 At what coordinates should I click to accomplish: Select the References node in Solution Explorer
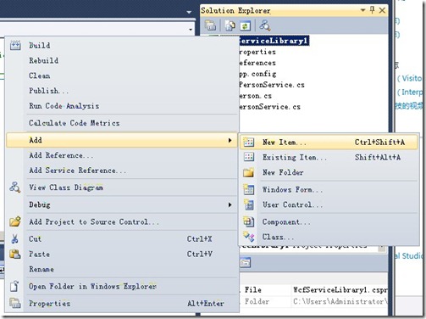click(x=257, y=63)
